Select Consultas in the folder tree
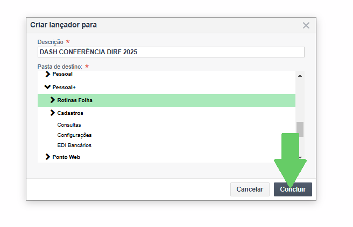353x227 pixels. coord(69,125)
